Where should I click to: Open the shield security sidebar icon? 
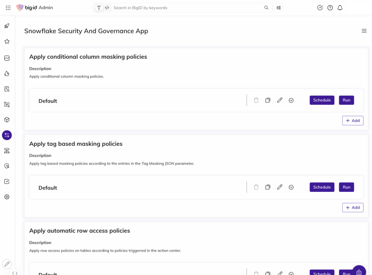pos(7,166)
